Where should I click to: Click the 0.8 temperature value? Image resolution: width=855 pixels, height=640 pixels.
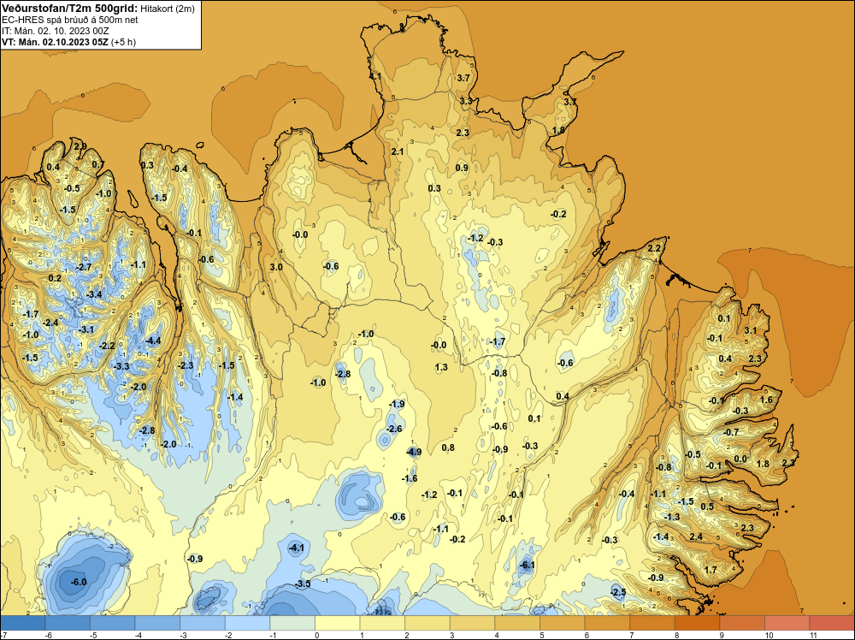pos(448,448)
